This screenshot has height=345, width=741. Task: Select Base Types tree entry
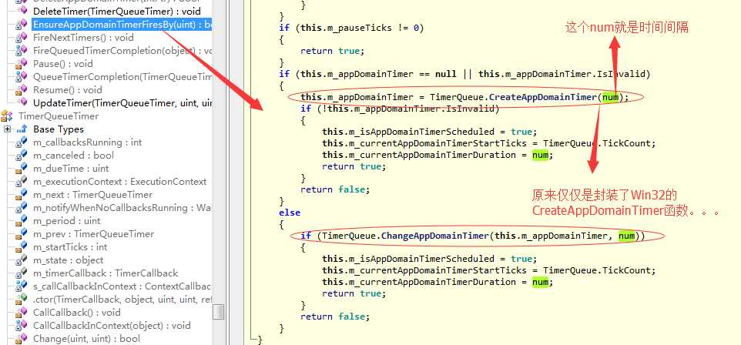click(x=58, y=129)
